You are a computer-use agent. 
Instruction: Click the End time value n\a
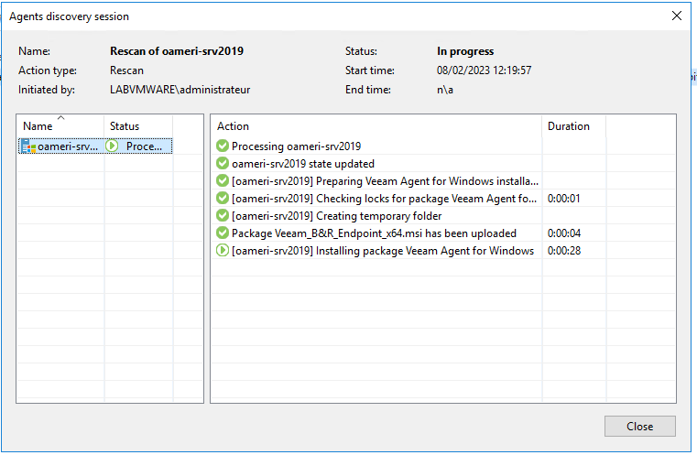pos(444,90)
